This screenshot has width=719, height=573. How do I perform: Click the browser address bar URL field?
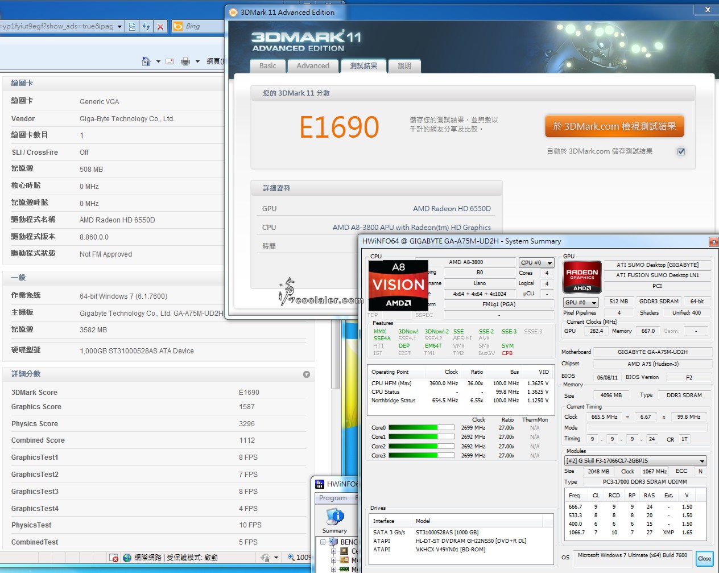(x=57, y=26)
